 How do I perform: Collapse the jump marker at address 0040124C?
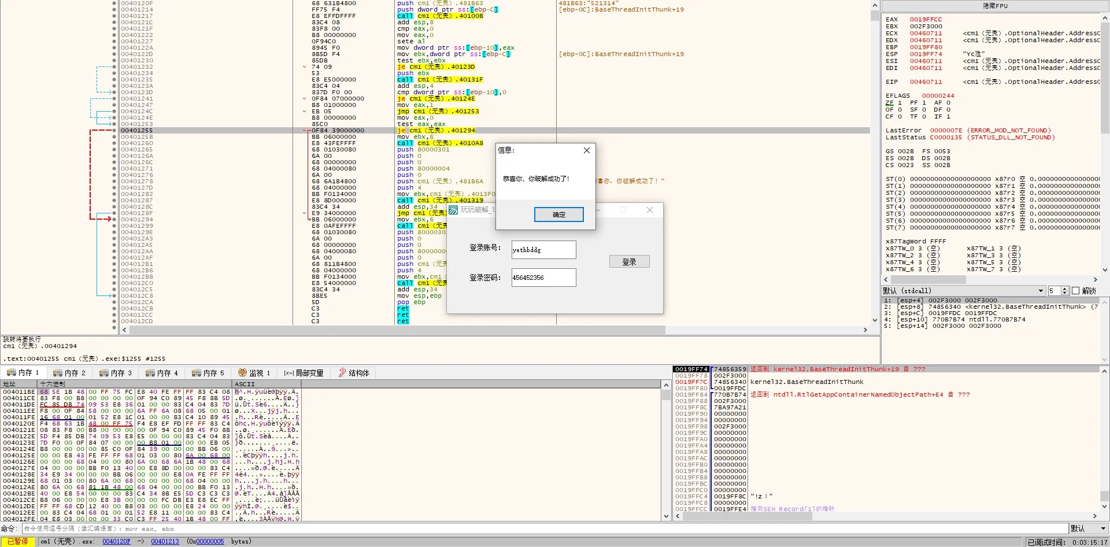click(305, 112)
